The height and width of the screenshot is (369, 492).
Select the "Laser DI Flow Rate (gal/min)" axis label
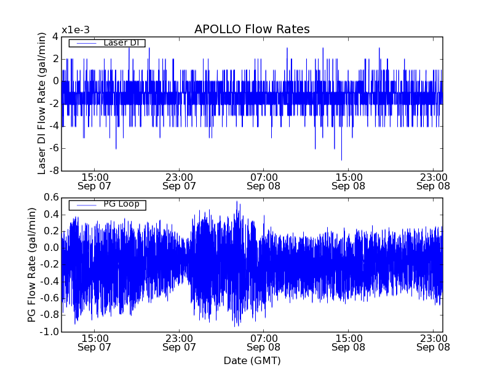tap(41, 103)
